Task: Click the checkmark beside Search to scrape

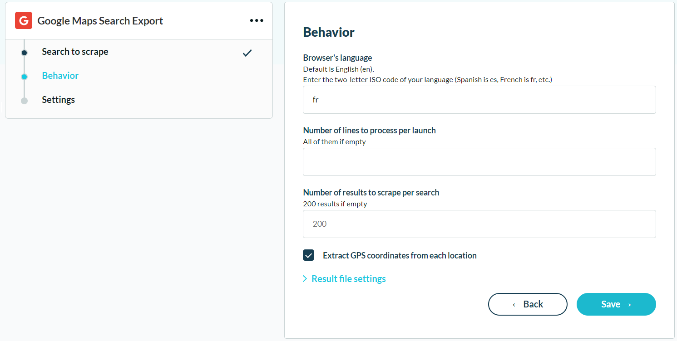Action: tap(247, 53)
